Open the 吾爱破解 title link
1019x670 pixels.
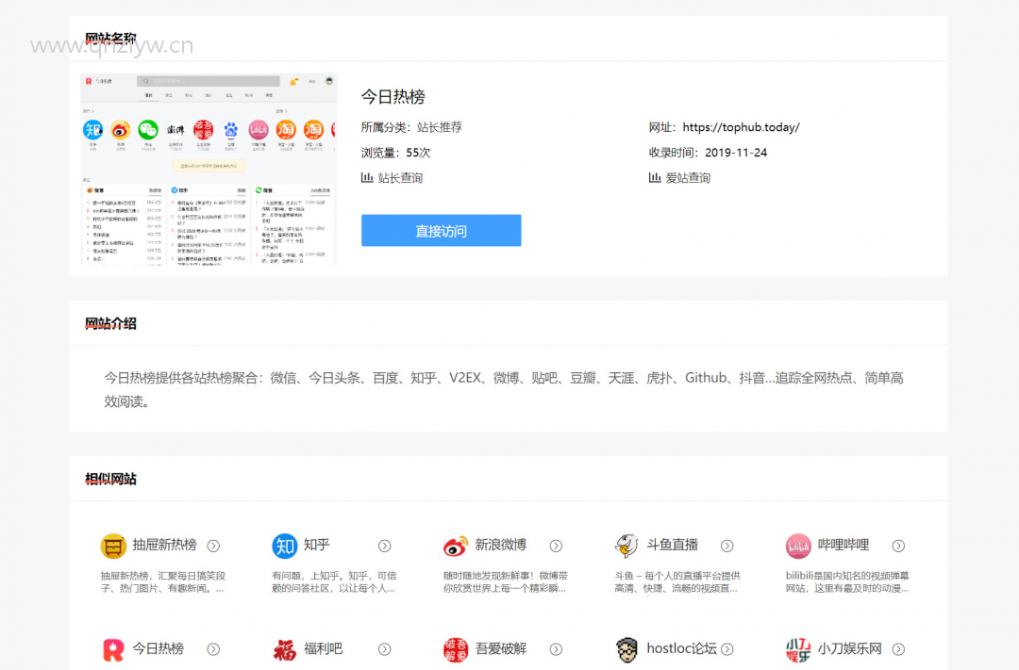pos(500,648)
